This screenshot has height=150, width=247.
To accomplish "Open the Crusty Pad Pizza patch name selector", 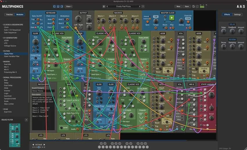I will 123,6.
